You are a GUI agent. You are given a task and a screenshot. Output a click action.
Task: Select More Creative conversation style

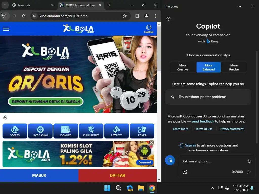pos(183,67)
